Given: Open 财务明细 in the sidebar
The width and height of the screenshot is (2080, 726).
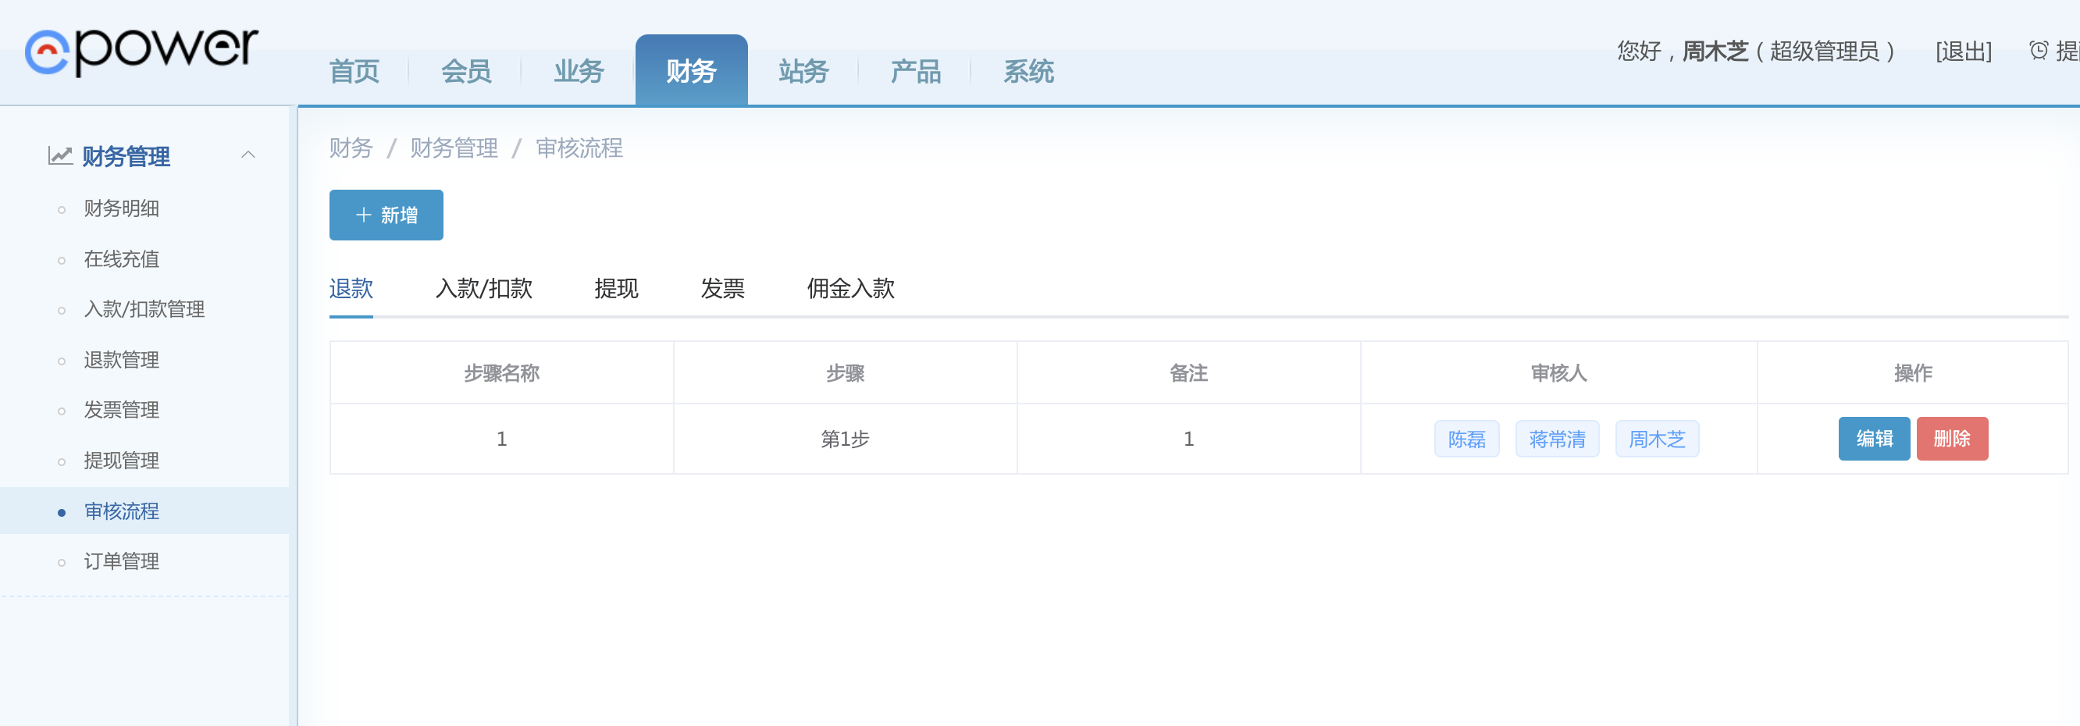Looking at the screenshot, I should (122, 208).
